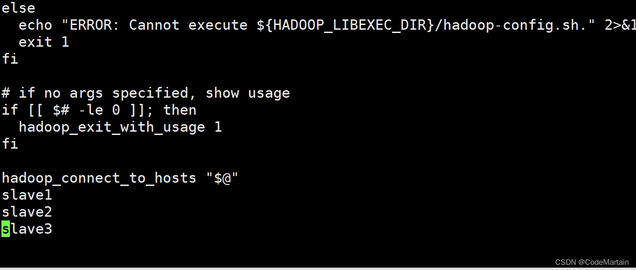The width and height of the screenshot is (636, 270).
Task: Click the 2>&1 redirect at line end
Action: pos(620,25)
